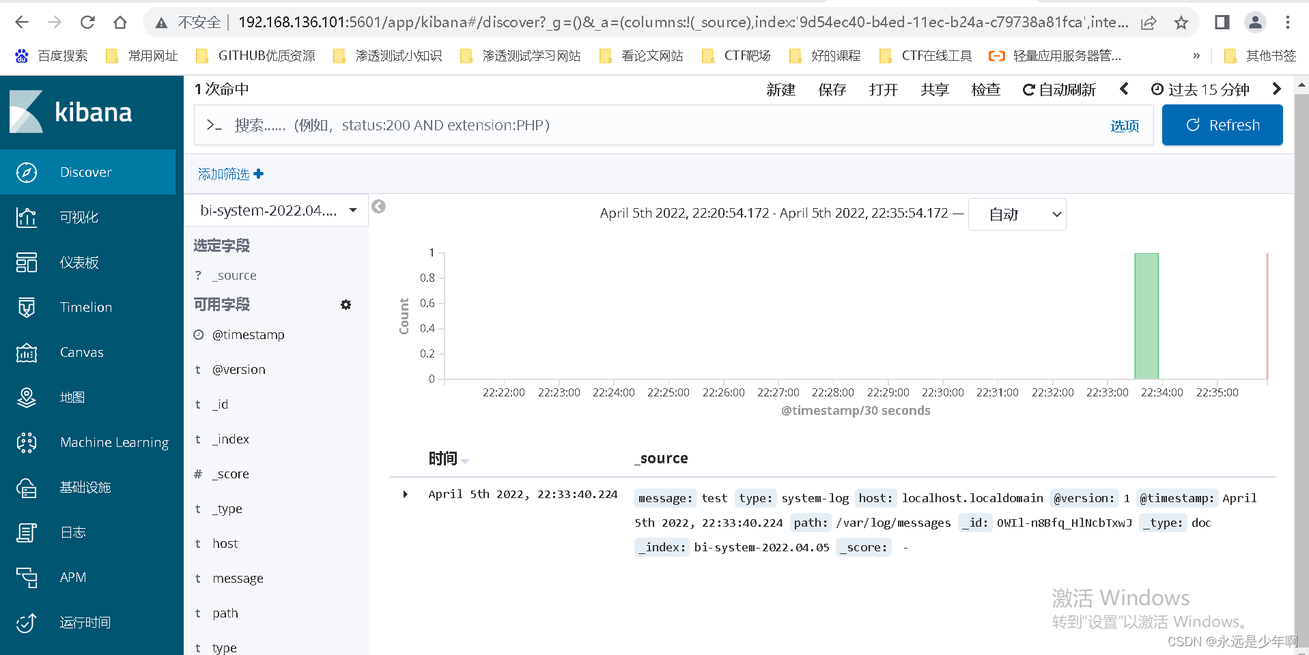Click the green histogram bar at 22:33:30
The width and height of the screenshot is (1309, 655).
(1146, 316)
